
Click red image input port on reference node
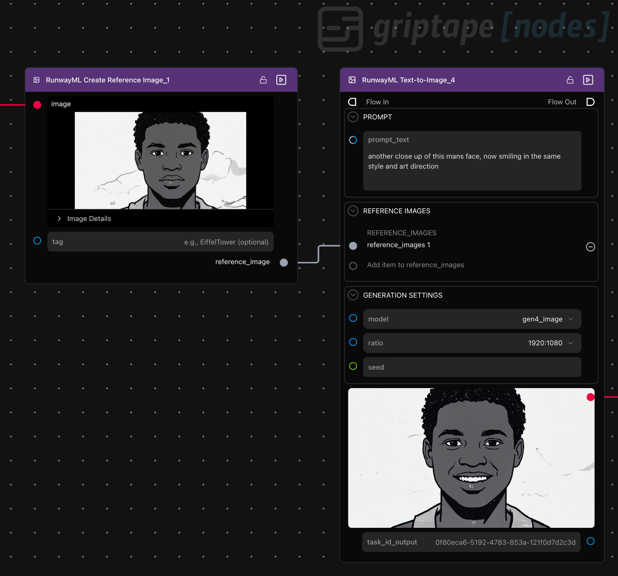tap(37, 105)
